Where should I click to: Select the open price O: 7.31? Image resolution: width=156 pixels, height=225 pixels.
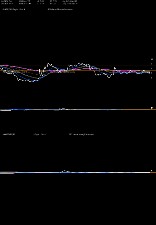point(41,1)
